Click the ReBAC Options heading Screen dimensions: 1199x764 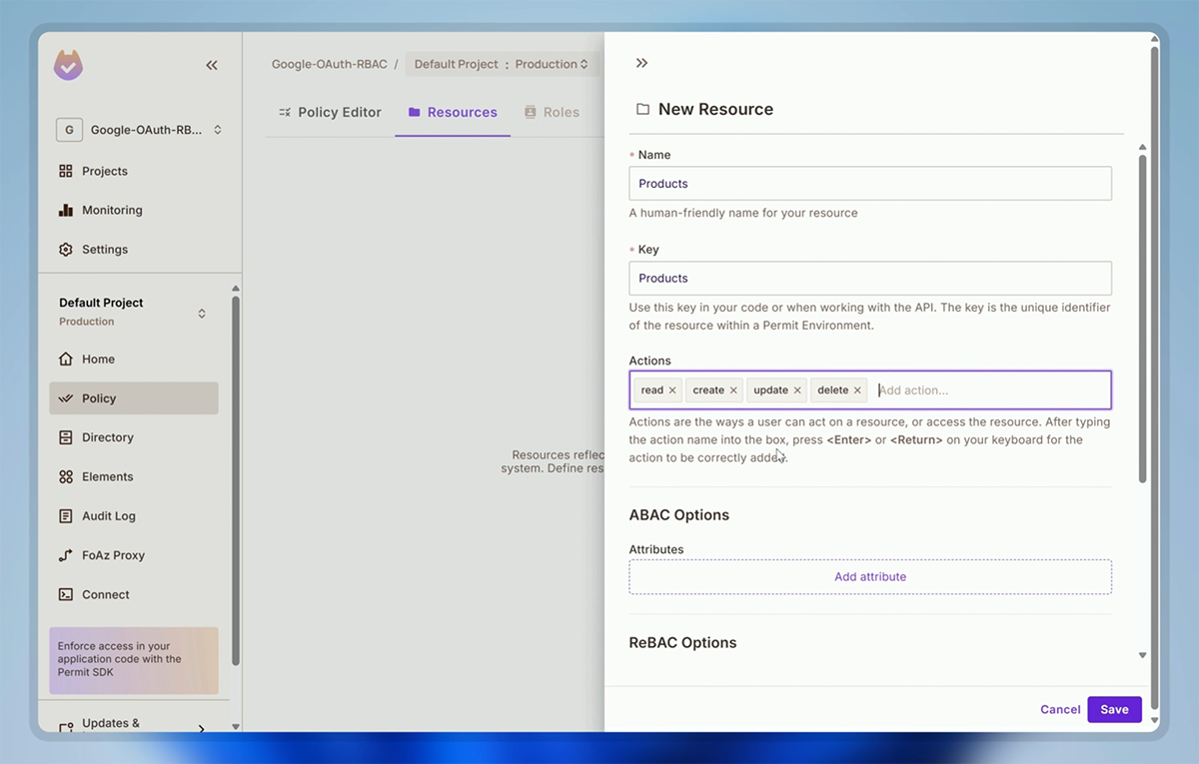(682, 643)
